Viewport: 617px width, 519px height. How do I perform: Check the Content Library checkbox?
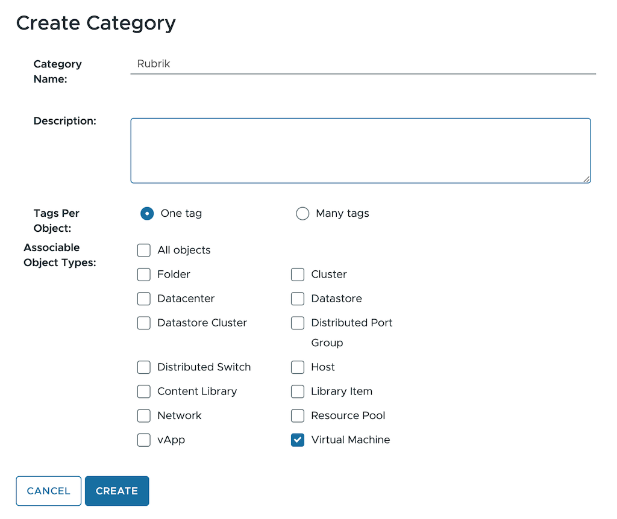[144, 392]
